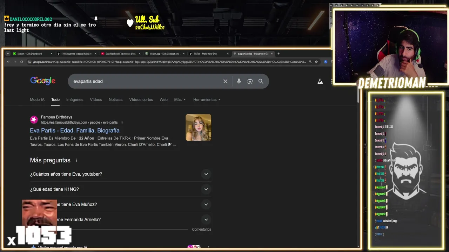Select the Videos search filter

(x=96, y=100)
